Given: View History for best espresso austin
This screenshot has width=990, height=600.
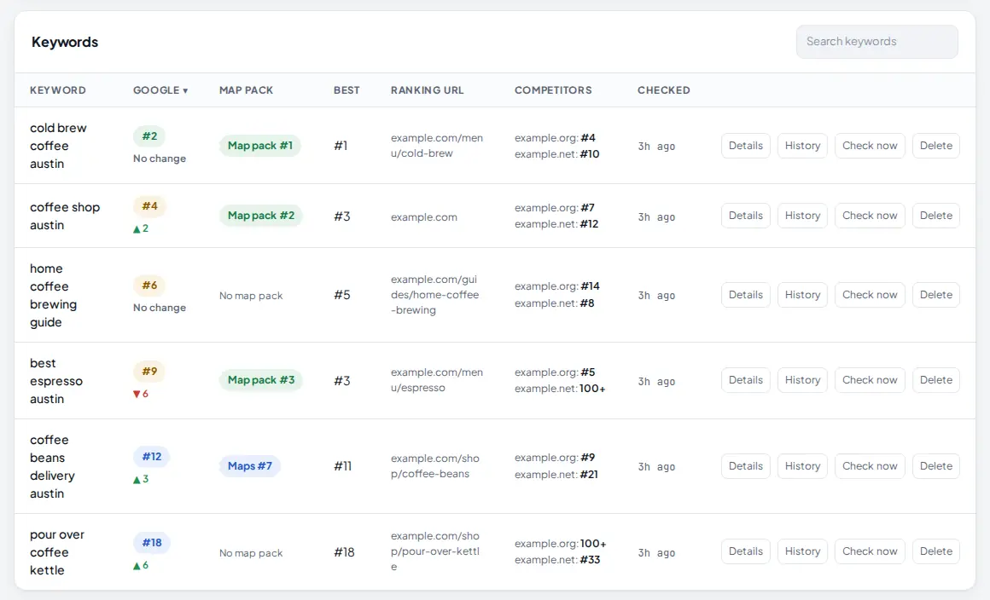Looking at the screenshot, I should coord(802,380).
